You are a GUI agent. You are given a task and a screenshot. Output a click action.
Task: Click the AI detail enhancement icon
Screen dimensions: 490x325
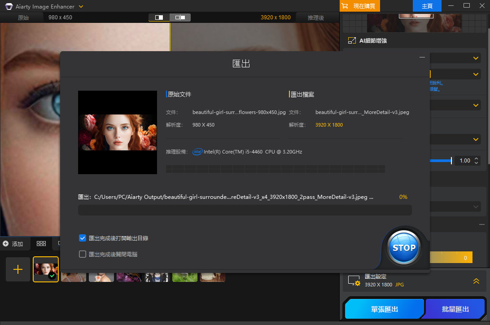point(352,40)
